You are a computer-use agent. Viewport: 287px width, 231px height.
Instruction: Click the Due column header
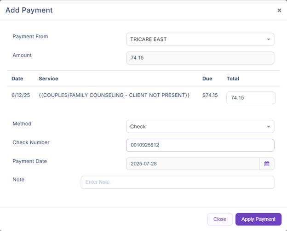coord(207,79)
